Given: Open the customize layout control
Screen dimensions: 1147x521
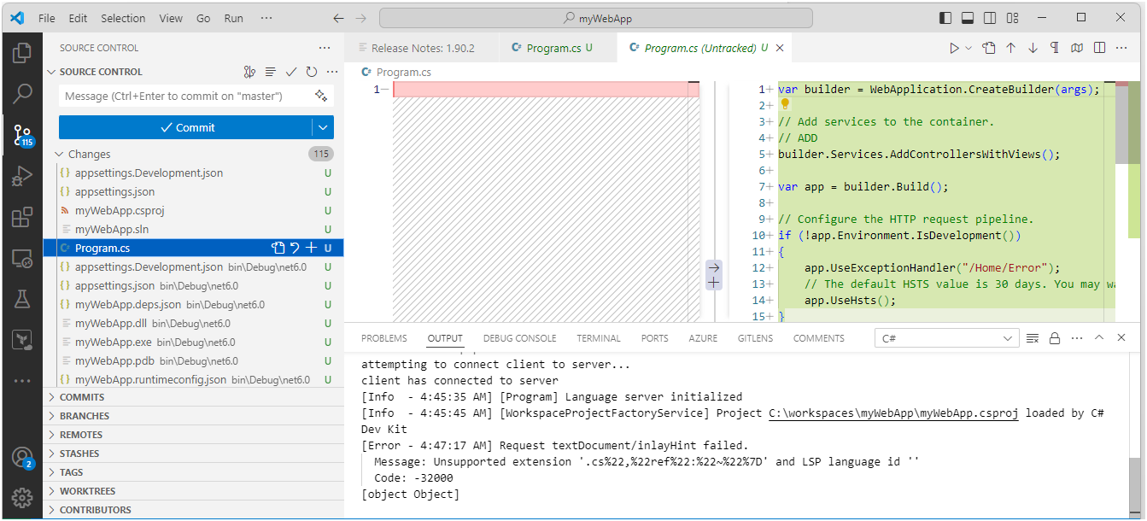Looking at the screenshot, I should click(x=1012, y=18).
